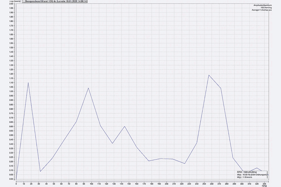Click the 1.00 tick label on amplitude axis
The width and height of the screenshot is (281, 187).
[11, 91]
